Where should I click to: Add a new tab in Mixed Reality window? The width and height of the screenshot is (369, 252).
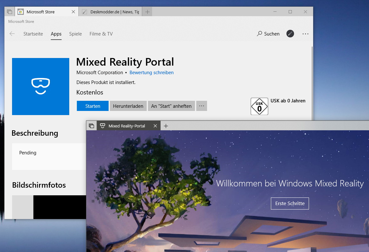click(x=166, y=126)
